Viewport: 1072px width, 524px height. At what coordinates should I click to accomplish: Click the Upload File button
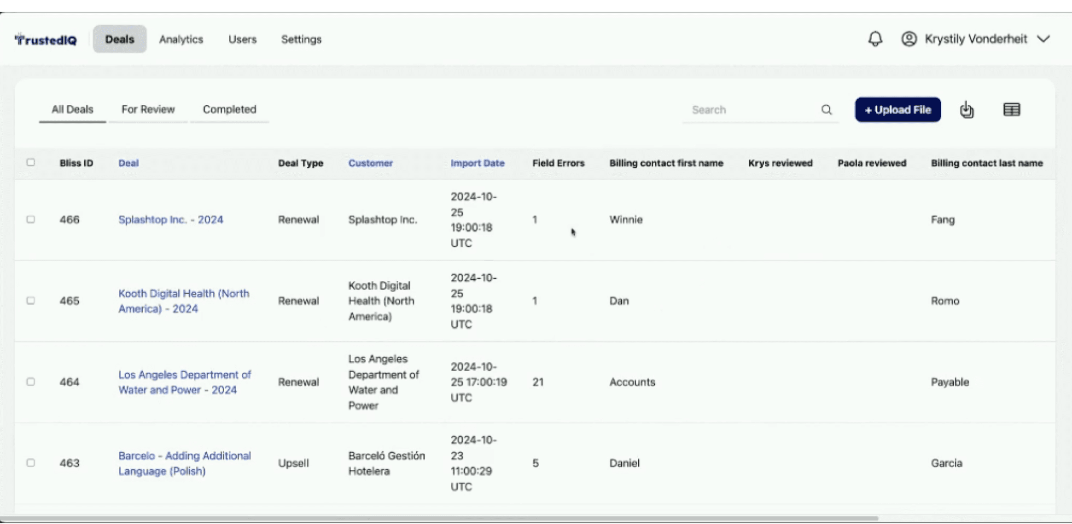(897, 110)
